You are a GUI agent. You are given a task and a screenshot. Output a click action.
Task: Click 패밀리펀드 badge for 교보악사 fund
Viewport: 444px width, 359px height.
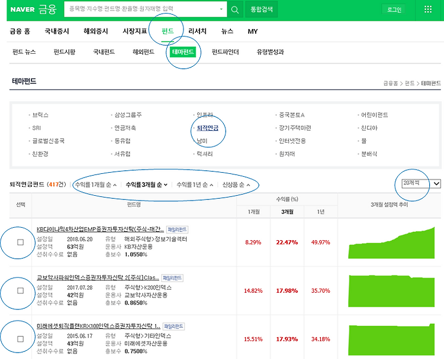click(172, 278)
